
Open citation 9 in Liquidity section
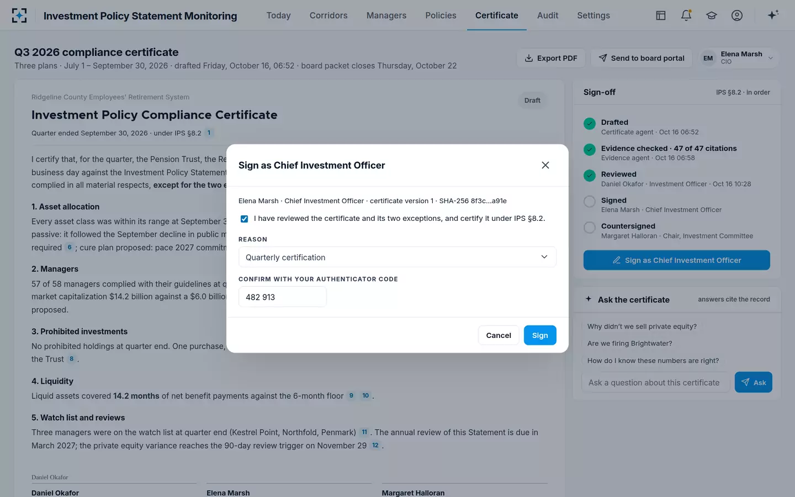pyautogui.click(x=351, y=396)
